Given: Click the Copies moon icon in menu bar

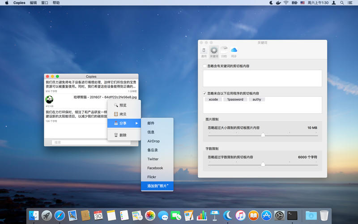Looking at the screenshot, I should coord(271,3).
